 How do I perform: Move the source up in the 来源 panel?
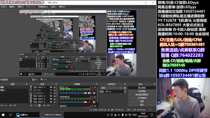[44, 105]
